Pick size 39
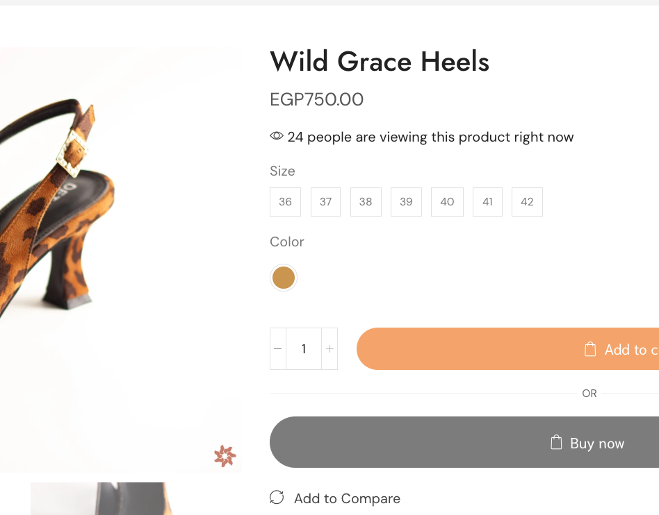Image resolution: width=659 pixels, height=515 pixels. [406, 202]
